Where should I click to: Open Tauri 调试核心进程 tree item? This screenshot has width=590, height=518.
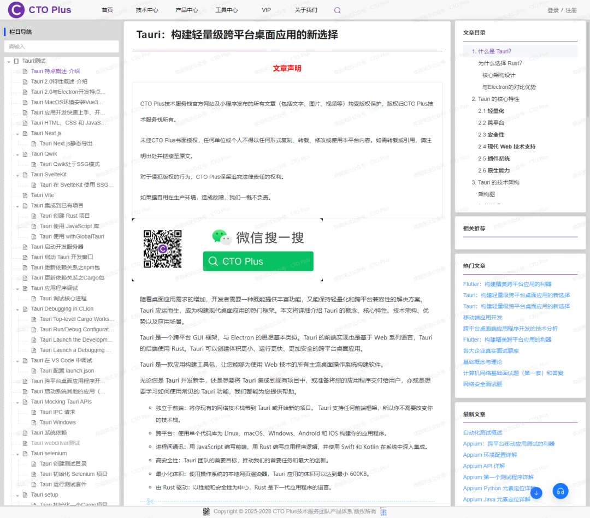pos(63,299)
